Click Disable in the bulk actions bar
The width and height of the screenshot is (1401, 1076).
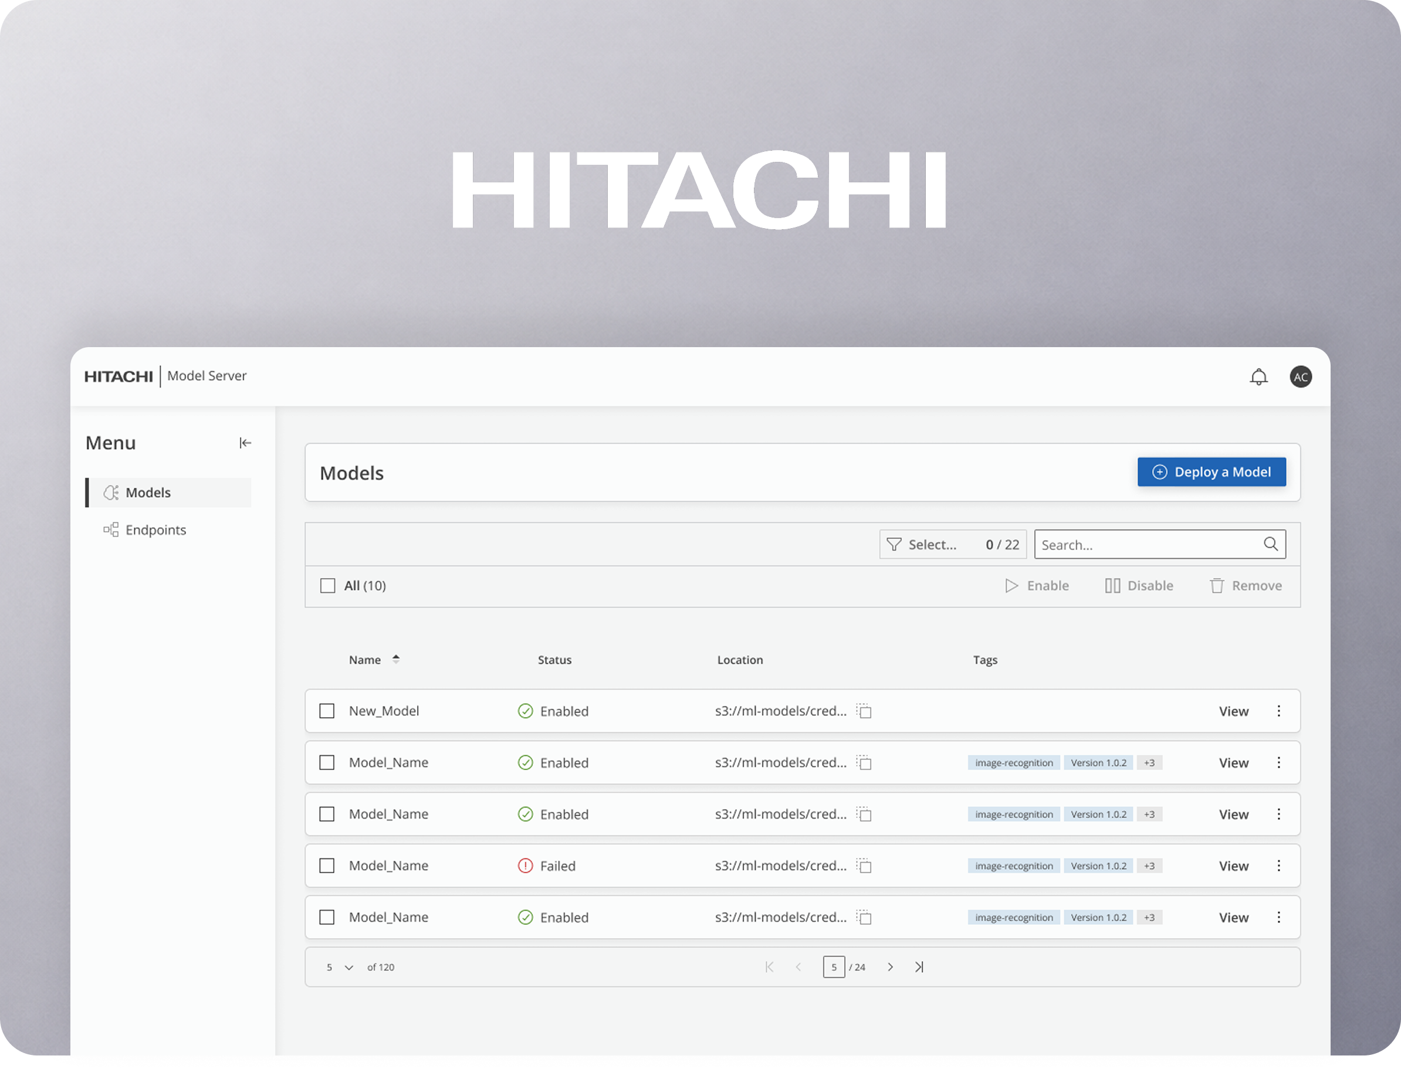(x=1139, y=585)
